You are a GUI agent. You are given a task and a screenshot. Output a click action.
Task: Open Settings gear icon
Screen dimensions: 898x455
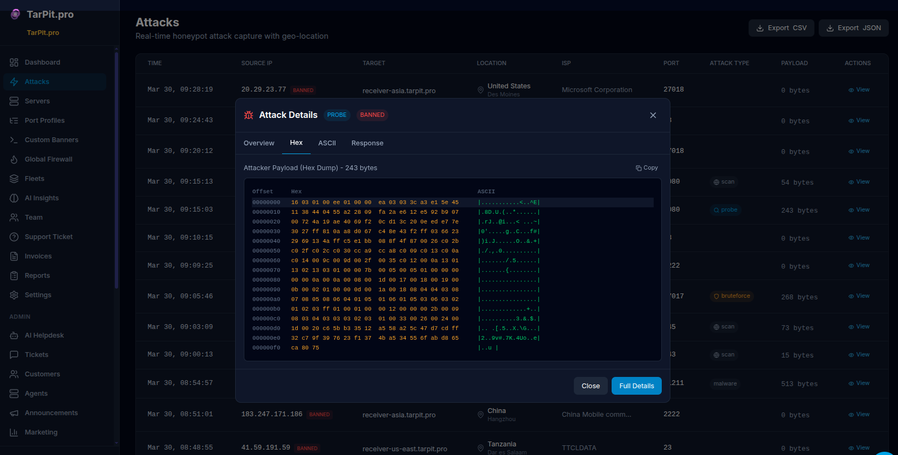[14, 295]
